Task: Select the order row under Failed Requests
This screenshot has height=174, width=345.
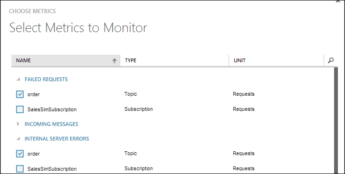Action: pos(173,94)
